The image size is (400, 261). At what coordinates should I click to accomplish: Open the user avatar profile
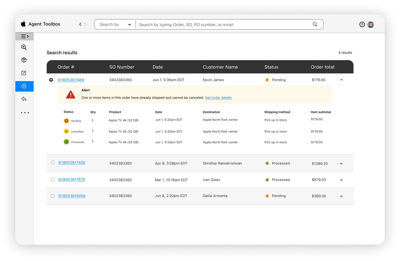point(371,25)
